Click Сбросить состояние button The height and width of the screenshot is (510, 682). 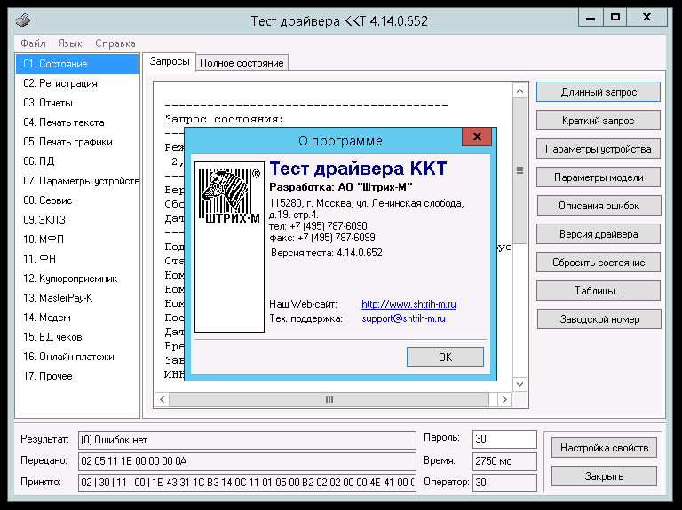pos(599,263)
